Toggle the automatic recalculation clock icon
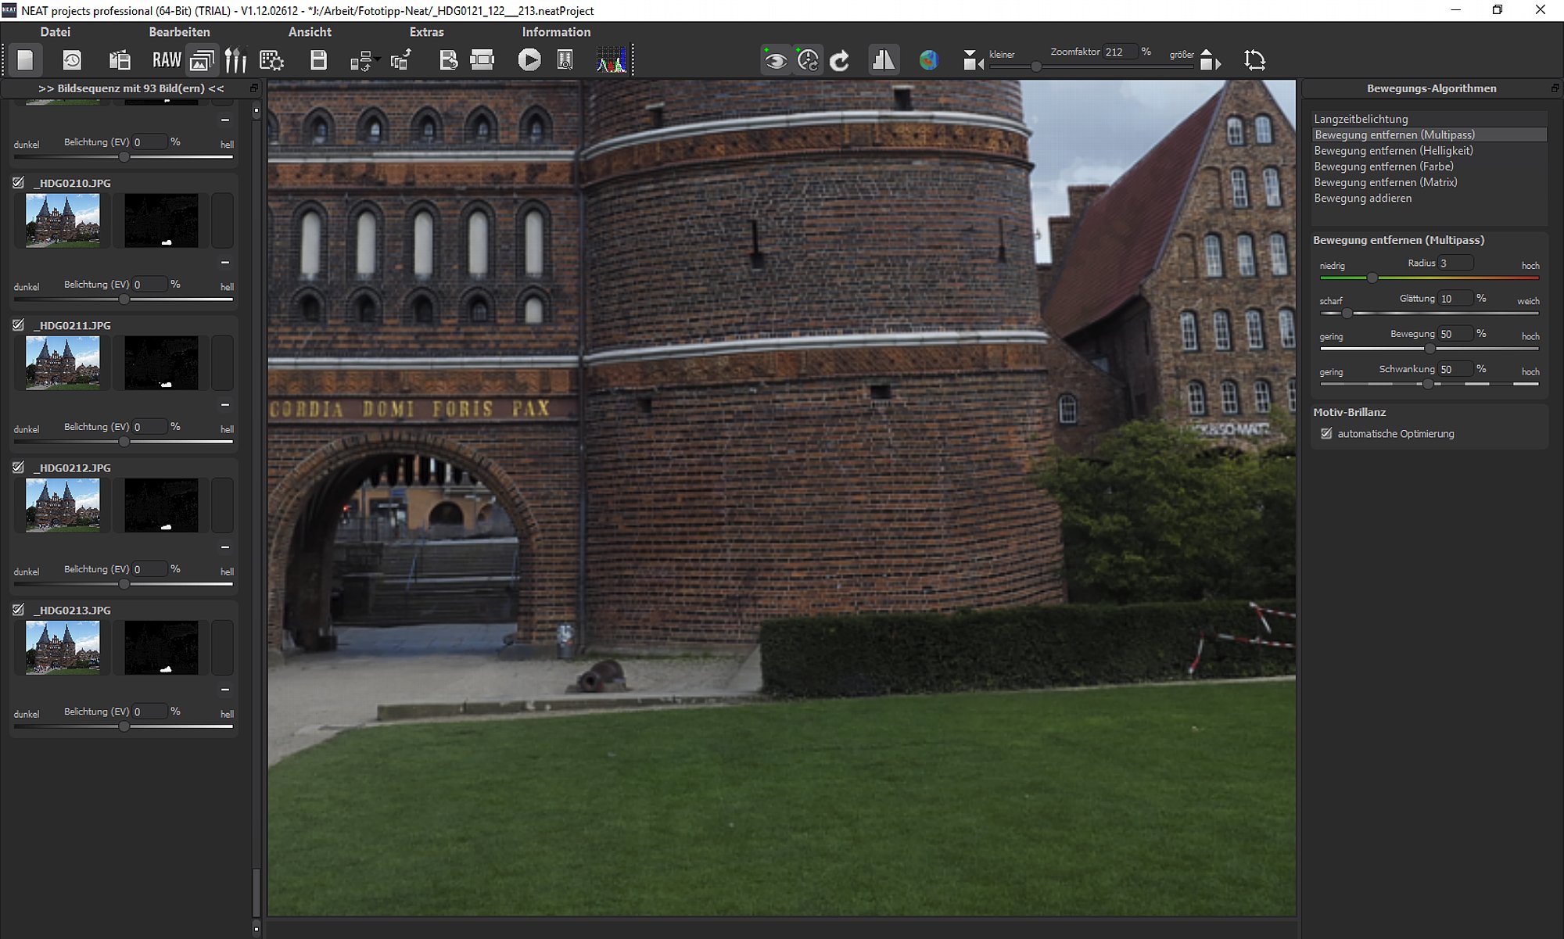This screenshot has height=939, width=1564. click(x=808, y=60)
